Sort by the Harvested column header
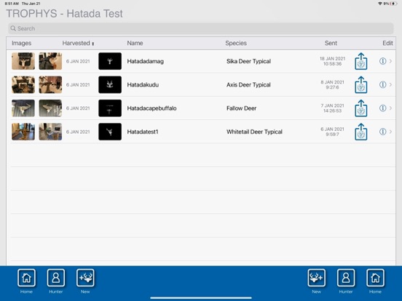Viewport: 402px width, 301px height. click(78, 43)
